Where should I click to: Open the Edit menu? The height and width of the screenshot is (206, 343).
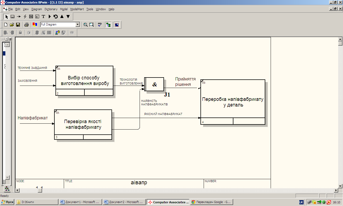[18, 9]
